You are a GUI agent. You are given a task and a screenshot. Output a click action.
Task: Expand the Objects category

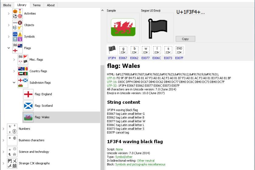(x=8, y=25)
